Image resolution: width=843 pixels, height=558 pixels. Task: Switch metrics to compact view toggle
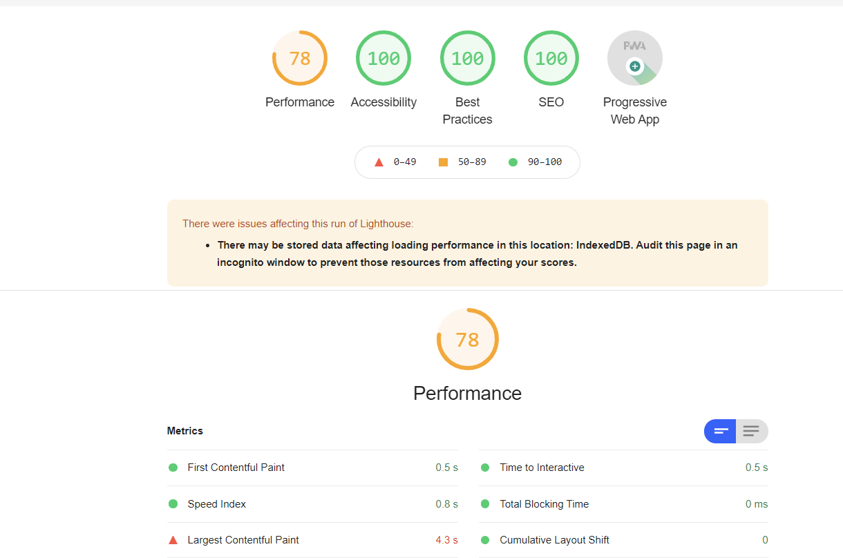(x=720, y=432)
